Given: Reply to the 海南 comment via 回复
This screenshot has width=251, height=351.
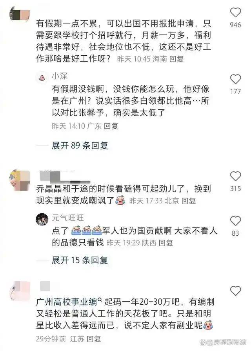Looking at the screenshot, I should click(176, 59).
